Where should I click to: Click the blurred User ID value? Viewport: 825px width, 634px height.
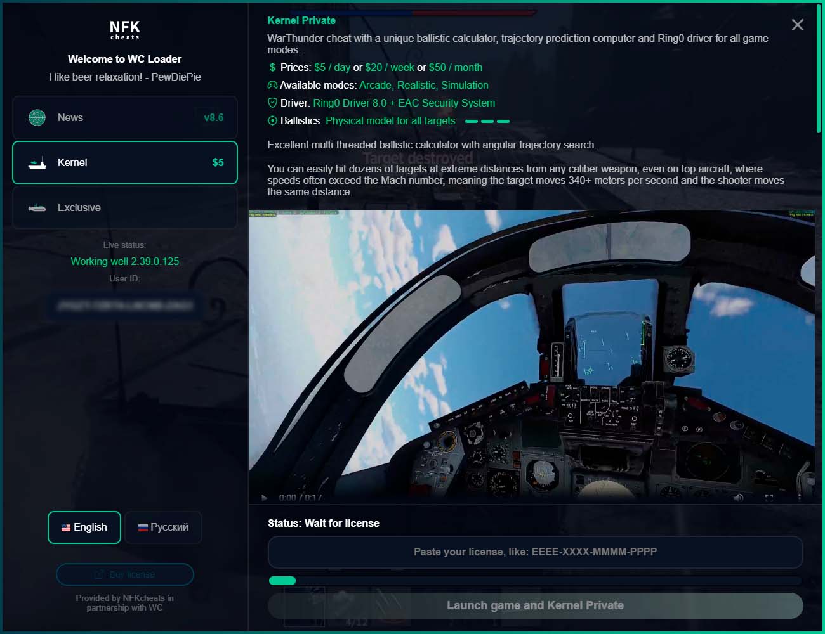(125, 306)
